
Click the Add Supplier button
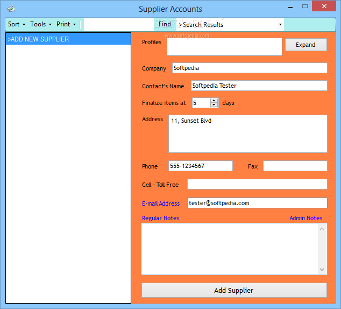click(234, 290)
